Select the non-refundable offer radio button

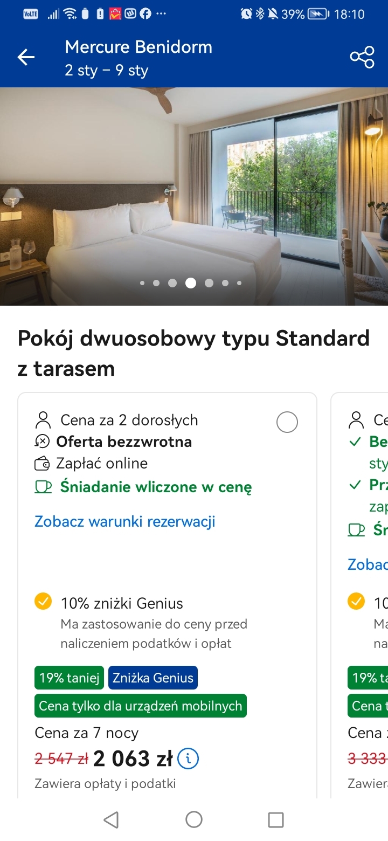[x=287, y=422]
